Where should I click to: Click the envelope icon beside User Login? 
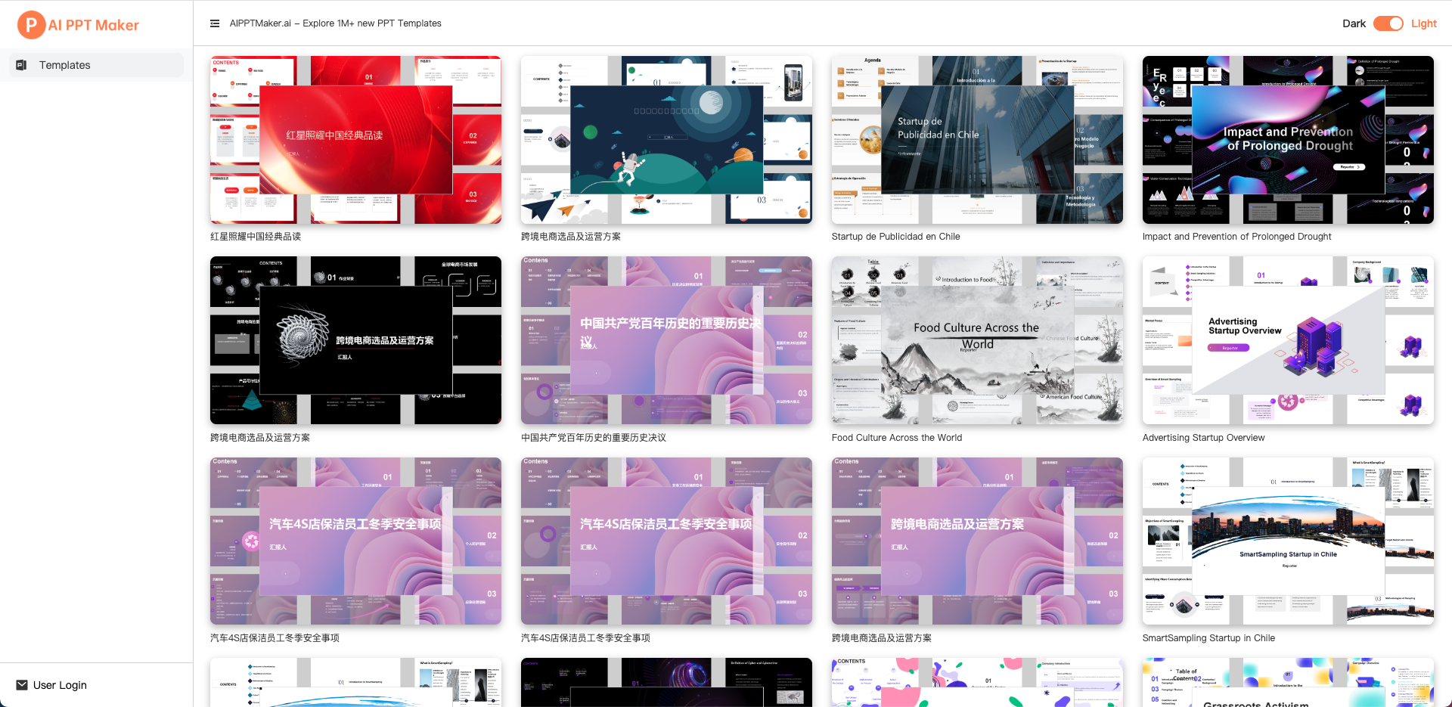(21, 685)
